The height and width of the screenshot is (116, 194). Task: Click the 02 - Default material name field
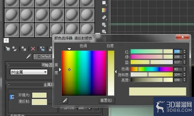[43, 57]
